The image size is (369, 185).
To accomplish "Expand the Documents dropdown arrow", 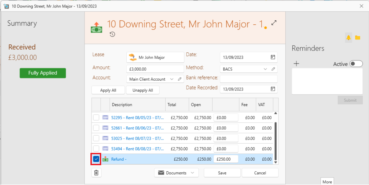I will coord(192,173).
